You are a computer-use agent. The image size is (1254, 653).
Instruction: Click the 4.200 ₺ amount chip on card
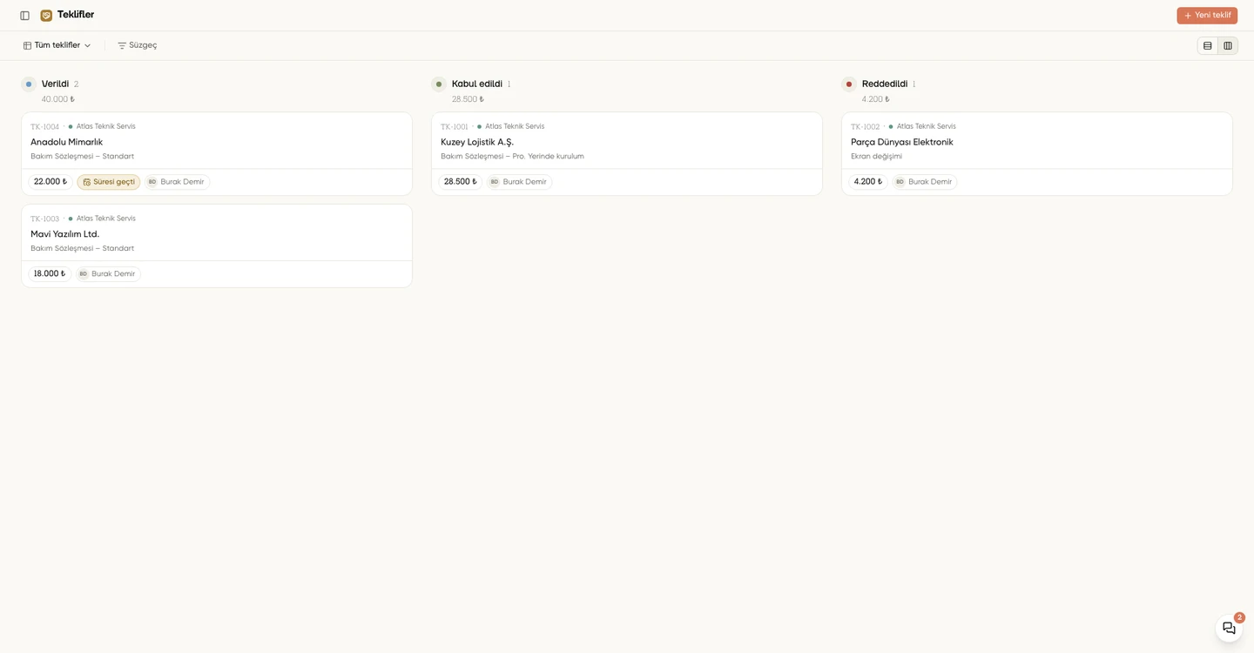[x=868, y=182]
